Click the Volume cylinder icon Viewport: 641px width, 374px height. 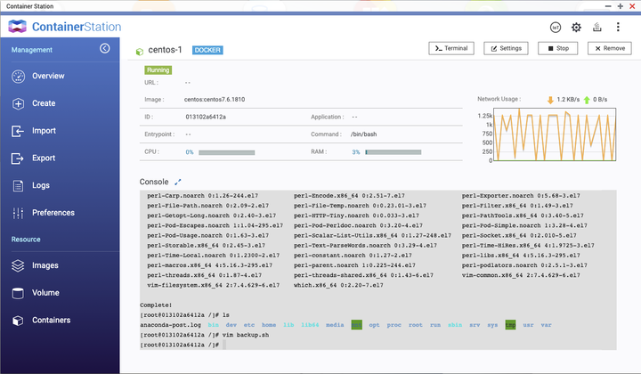pyautogui.click(x=18, y=293)
